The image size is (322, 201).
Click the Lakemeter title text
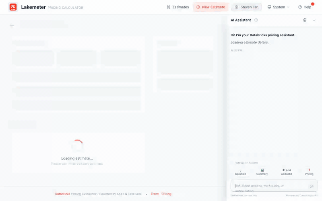[33, 7]
